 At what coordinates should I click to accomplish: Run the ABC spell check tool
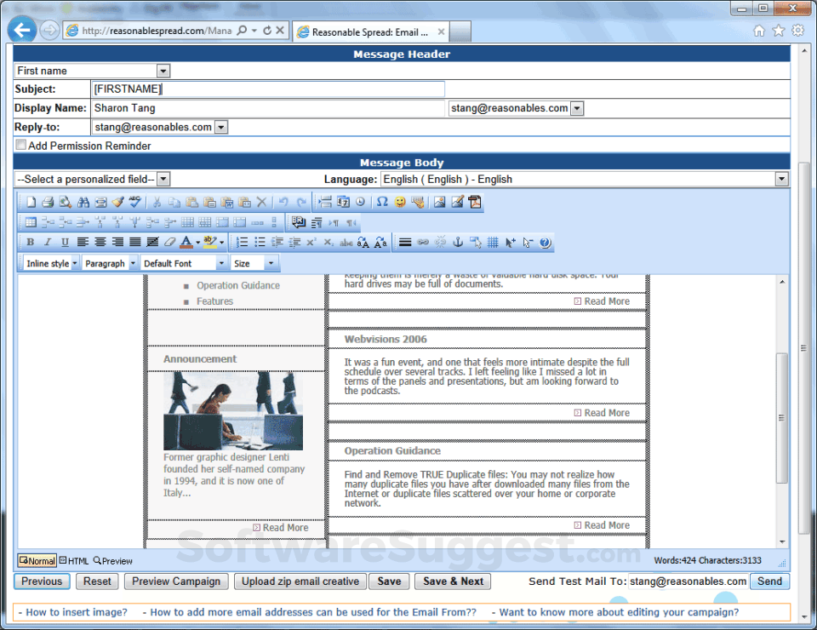coord(135,202)
